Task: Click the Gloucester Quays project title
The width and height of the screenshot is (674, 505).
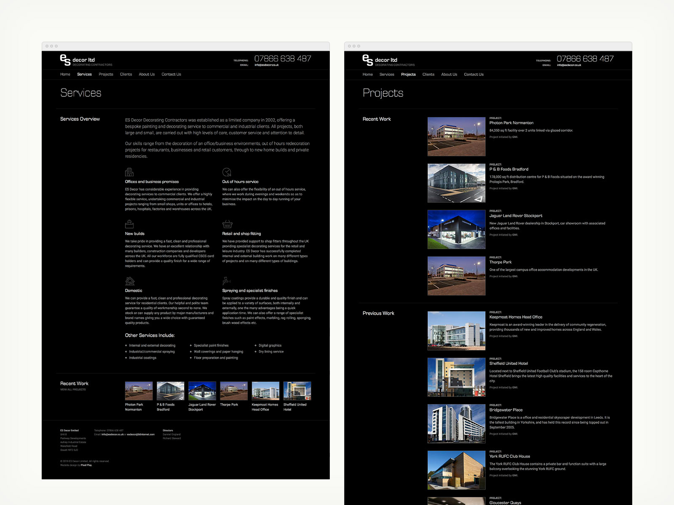Action: click(x=505, y=502)
